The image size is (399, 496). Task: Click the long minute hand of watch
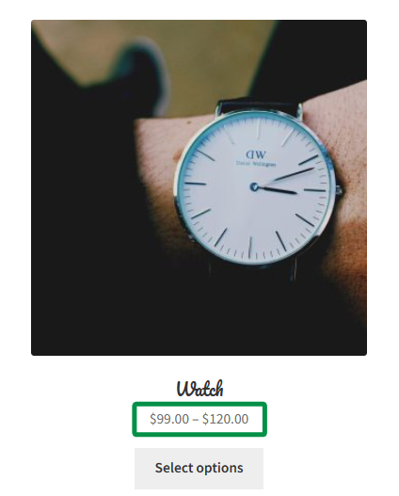[288, 177]
